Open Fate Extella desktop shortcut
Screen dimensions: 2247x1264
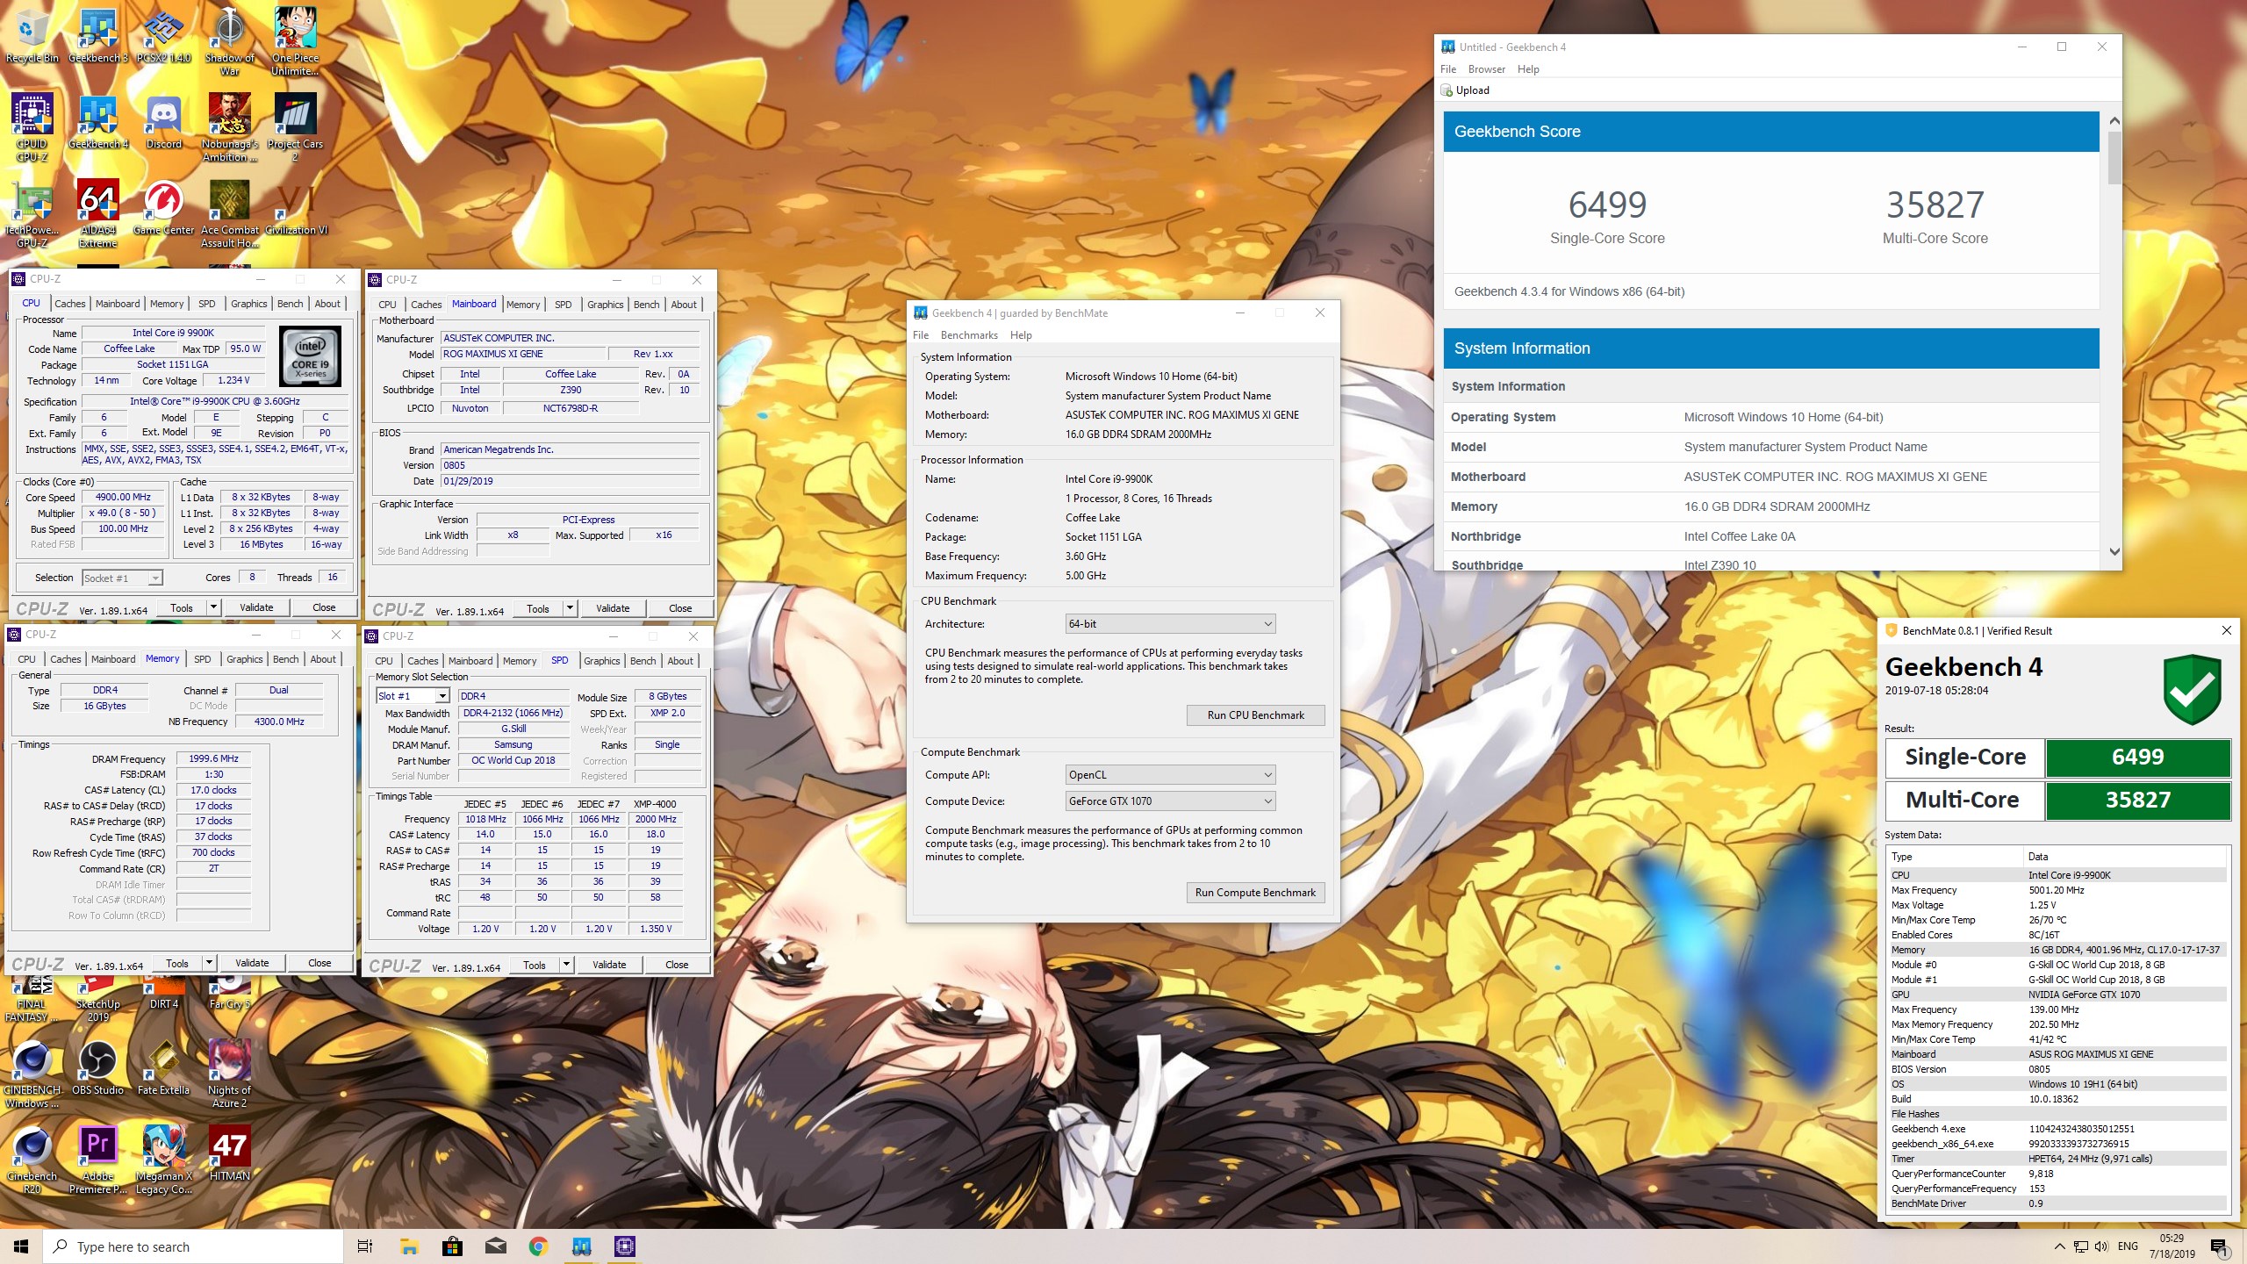click(163, 1067)
